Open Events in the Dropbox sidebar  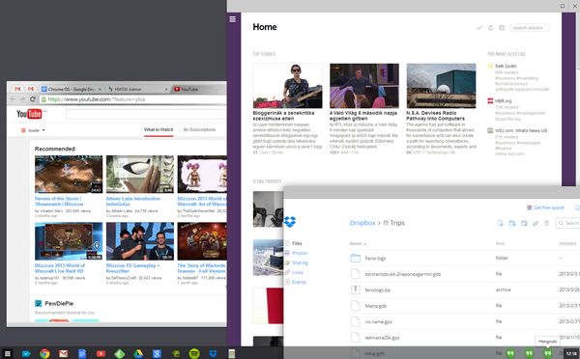[x=299, y=282]
